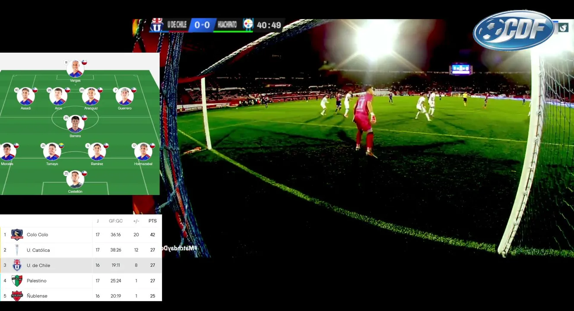The width and height of the screenshot is (574, 311).
Task: Click Palestino's goals value 25:24
Action: tap(116, 281)
